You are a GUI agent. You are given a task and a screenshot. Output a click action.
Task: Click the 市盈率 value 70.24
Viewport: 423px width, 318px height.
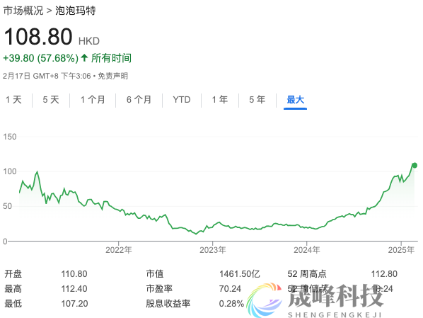click(x=230, y=289)
